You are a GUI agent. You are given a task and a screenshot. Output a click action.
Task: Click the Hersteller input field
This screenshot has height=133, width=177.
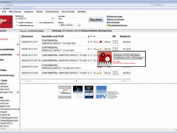click(x=73, y=19)
